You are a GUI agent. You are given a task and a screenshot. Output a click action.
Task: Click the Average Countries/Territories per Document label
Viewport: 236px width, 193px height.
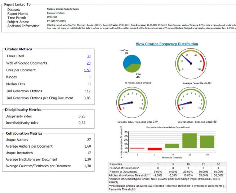click(38, 166)
